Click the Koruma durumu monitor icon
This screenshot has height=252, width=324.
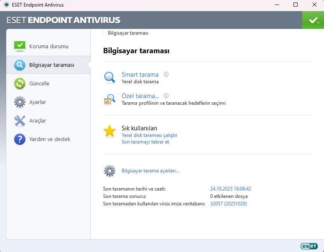[20, 46]
